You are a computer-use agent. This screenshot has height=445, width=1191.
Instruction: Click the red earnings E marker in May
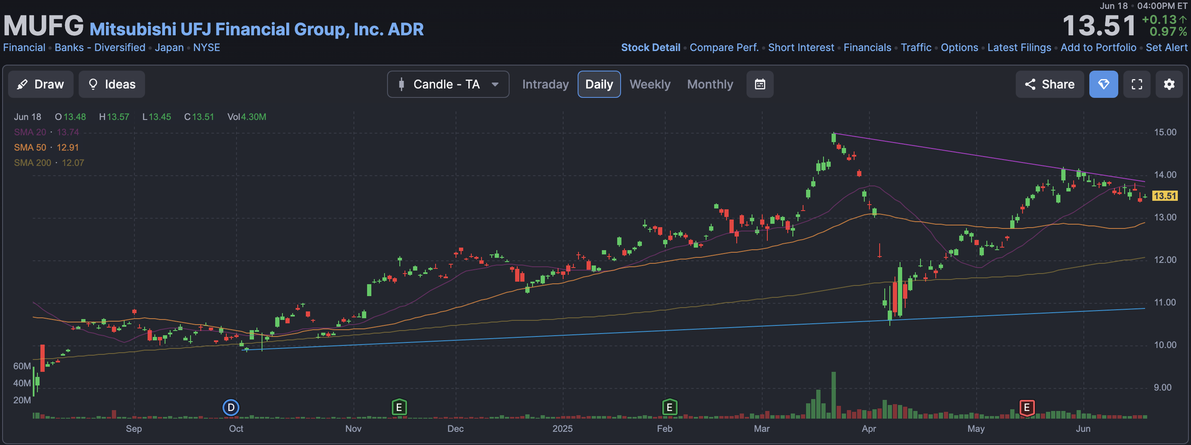(x=1026, y=408)
